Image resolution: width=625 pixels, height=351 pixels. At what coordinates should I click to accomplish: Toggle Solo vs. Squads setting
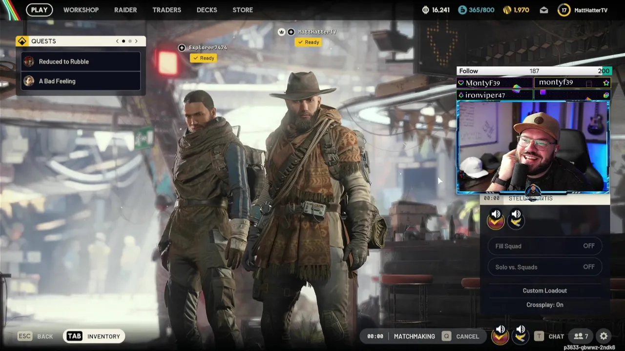(545, 267)
